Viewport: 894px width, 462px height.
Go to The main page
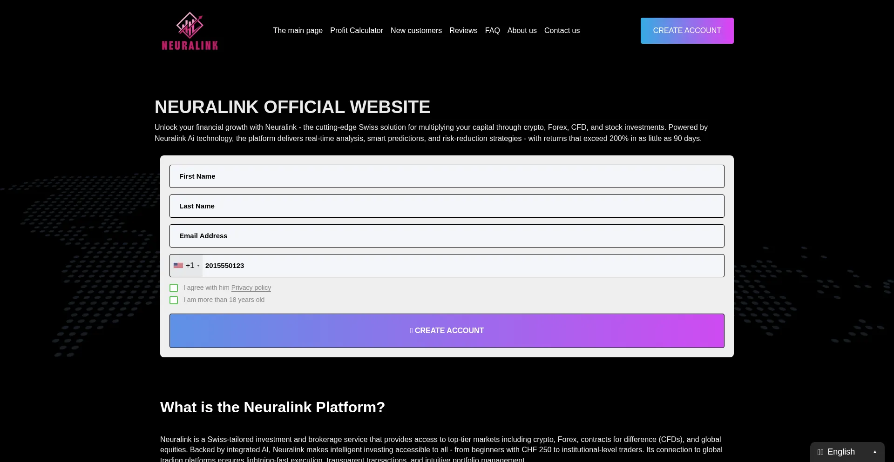pyautogui.click(x=298, y=31)
